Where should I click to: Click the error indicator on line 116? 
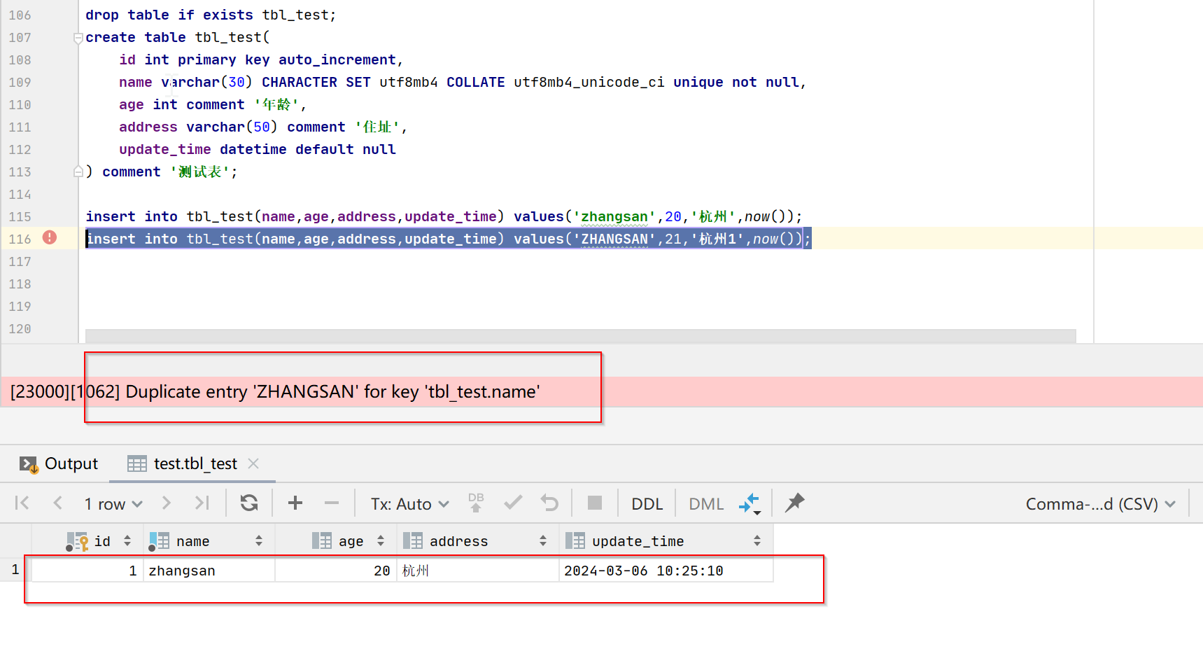click(50, 237)
